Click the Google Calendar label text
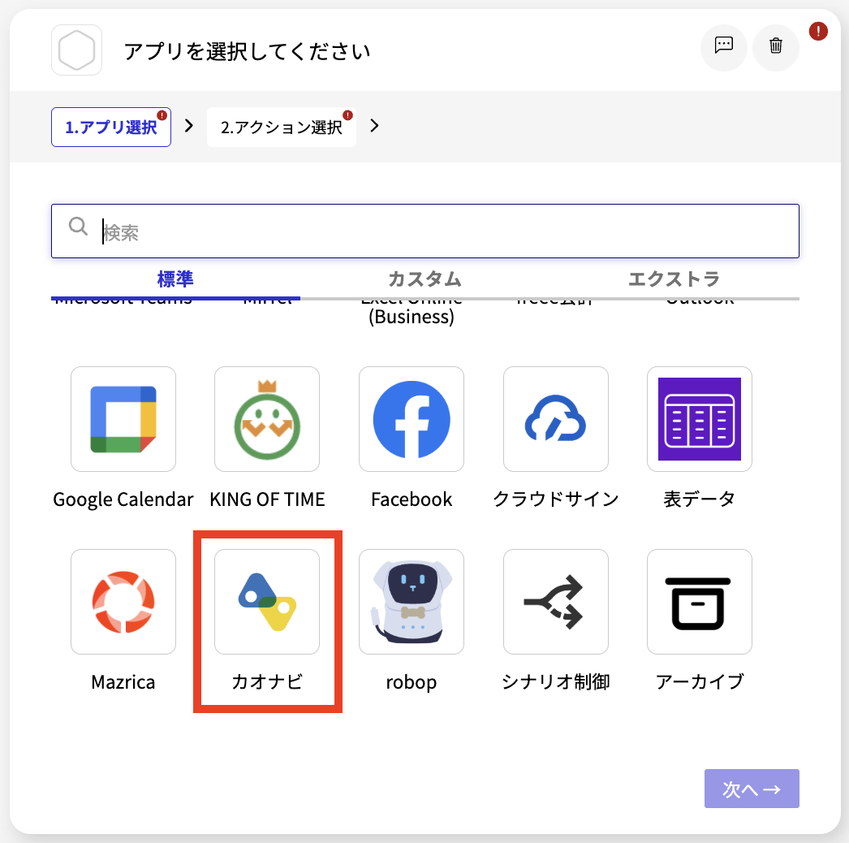This screenshot has width=849, height=843. [123, 499]
